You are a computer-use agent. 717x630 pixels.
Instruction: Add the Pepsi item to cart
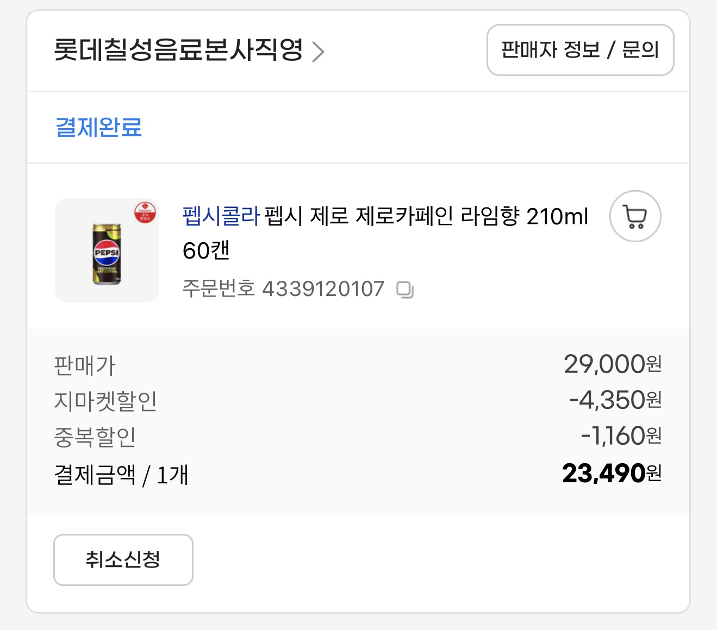click(635, 216)
